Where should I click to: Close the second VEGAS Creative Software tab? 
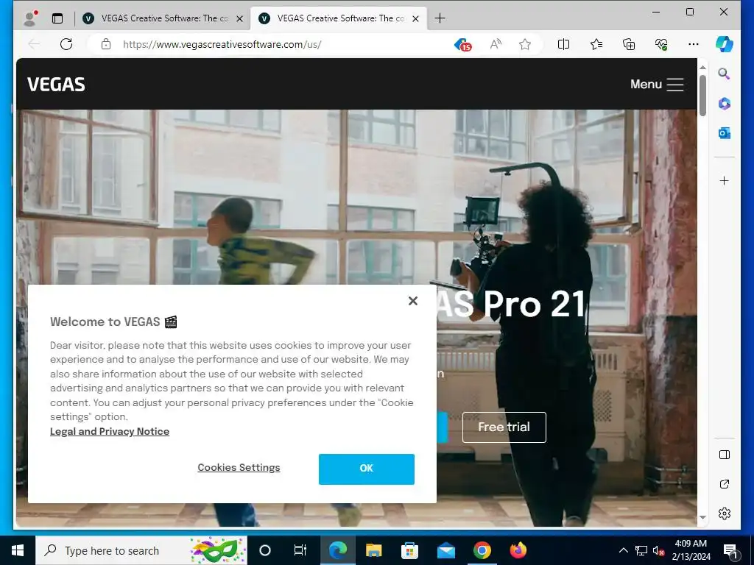[416, 18]
